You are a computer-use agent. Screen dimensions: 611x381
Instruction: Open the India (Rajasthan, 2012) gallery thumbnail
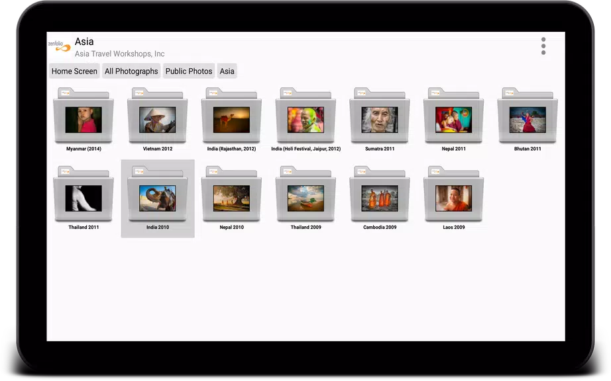click(231, 116)
